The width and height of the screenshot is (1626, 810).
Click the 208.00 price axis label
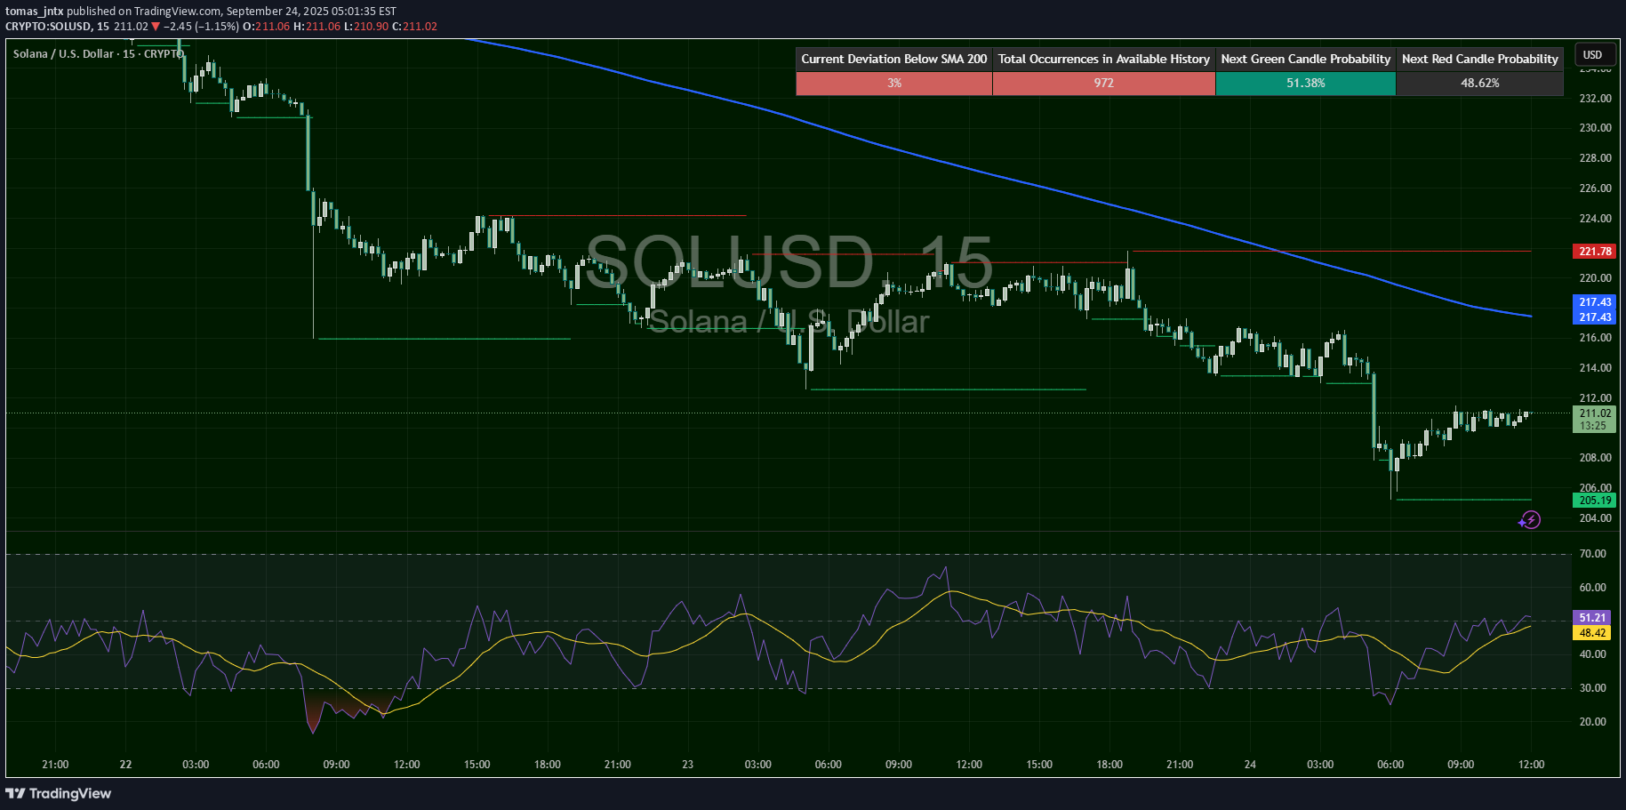(x=1595, y=458)
